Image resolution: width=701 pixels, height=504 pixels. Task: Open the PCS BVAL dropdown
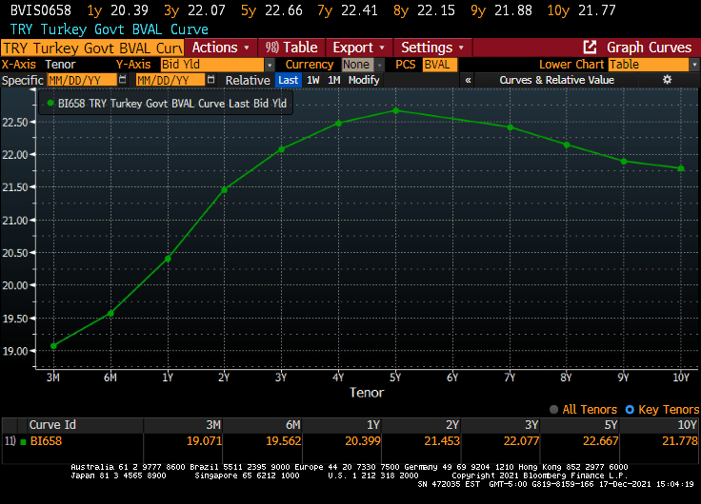(x=439, y=64)
